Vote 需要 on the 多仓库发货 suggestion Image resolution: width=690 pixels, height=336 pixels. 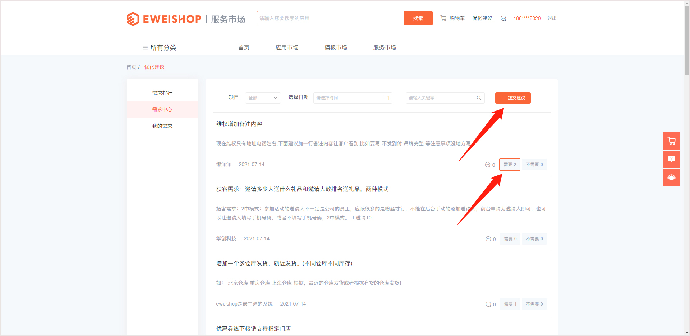pos(510,304)
